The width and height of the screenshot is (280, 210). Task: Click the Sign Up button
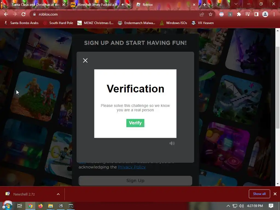click(x=135, y=180)
